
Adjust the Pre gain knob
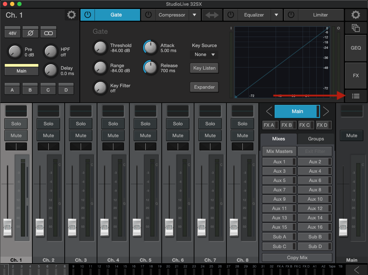tap(15, 52)
